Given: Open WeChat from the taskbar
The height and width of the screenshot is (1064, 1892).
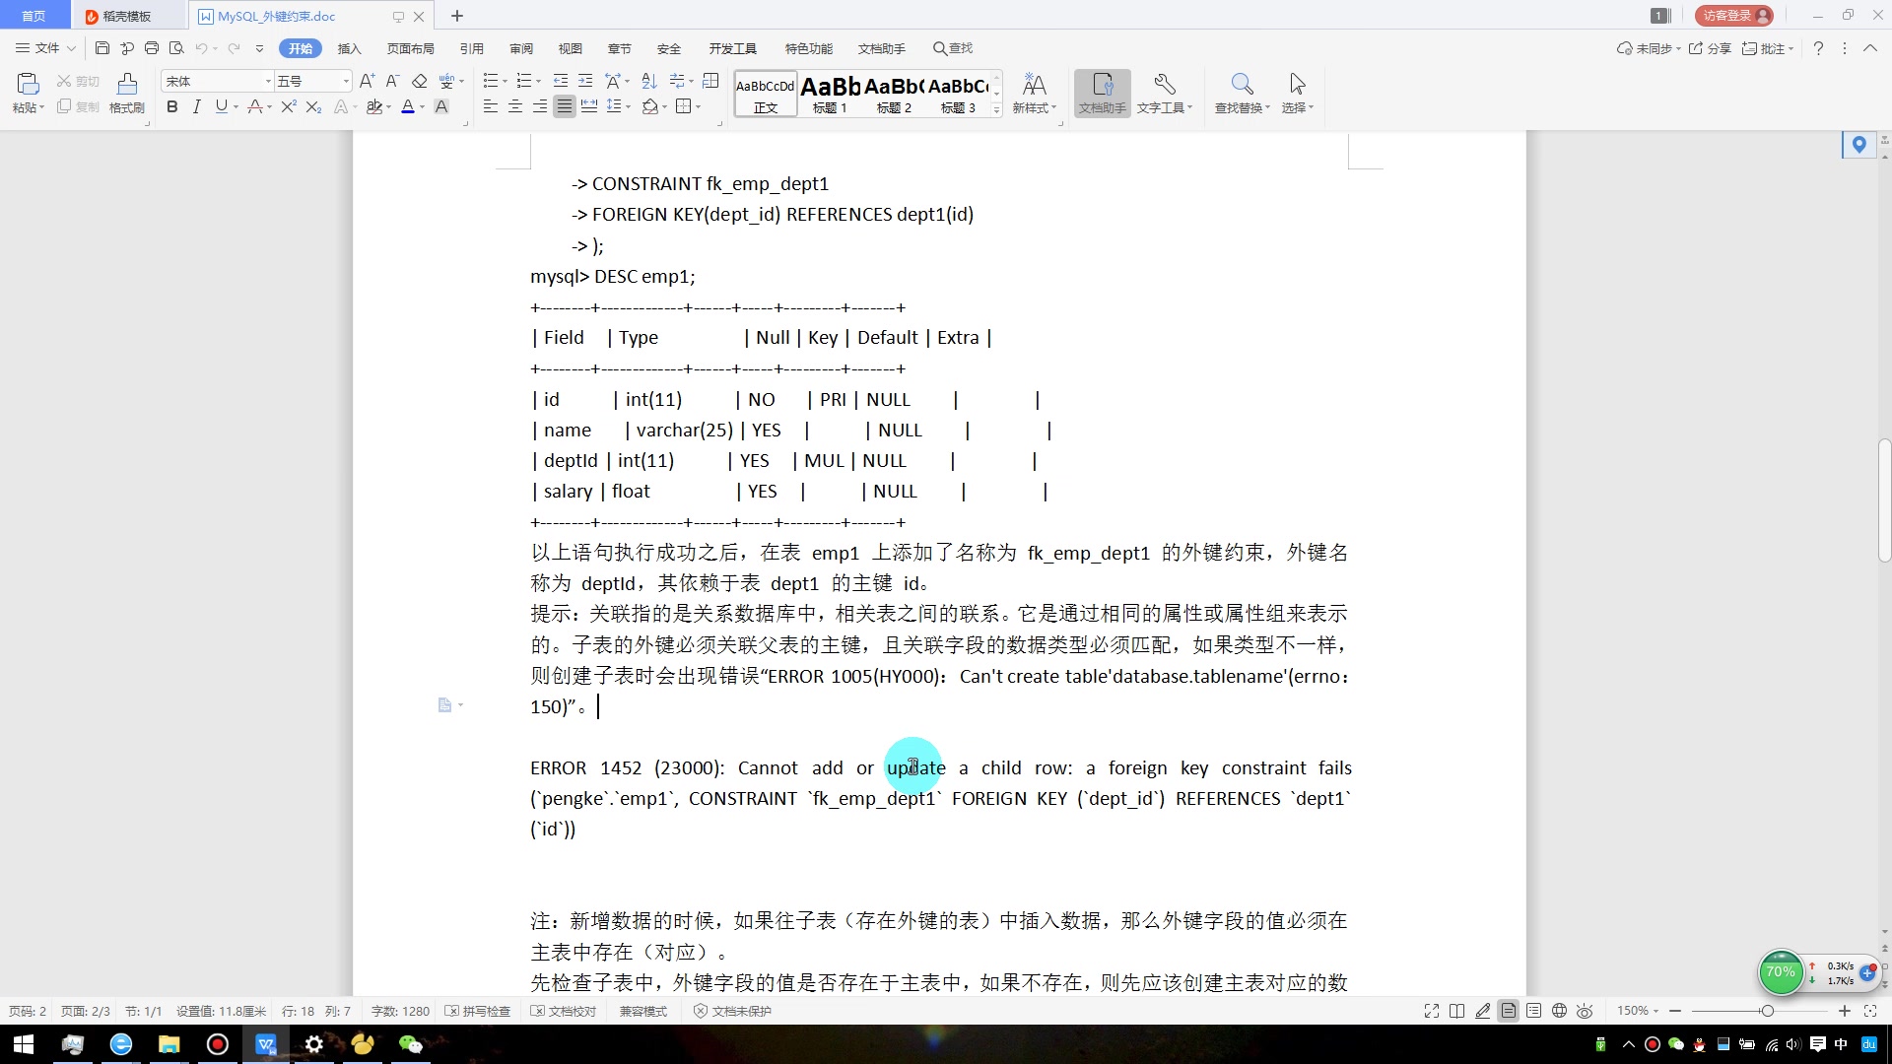Looking at the screenshot, I should tap(410, 1043).
